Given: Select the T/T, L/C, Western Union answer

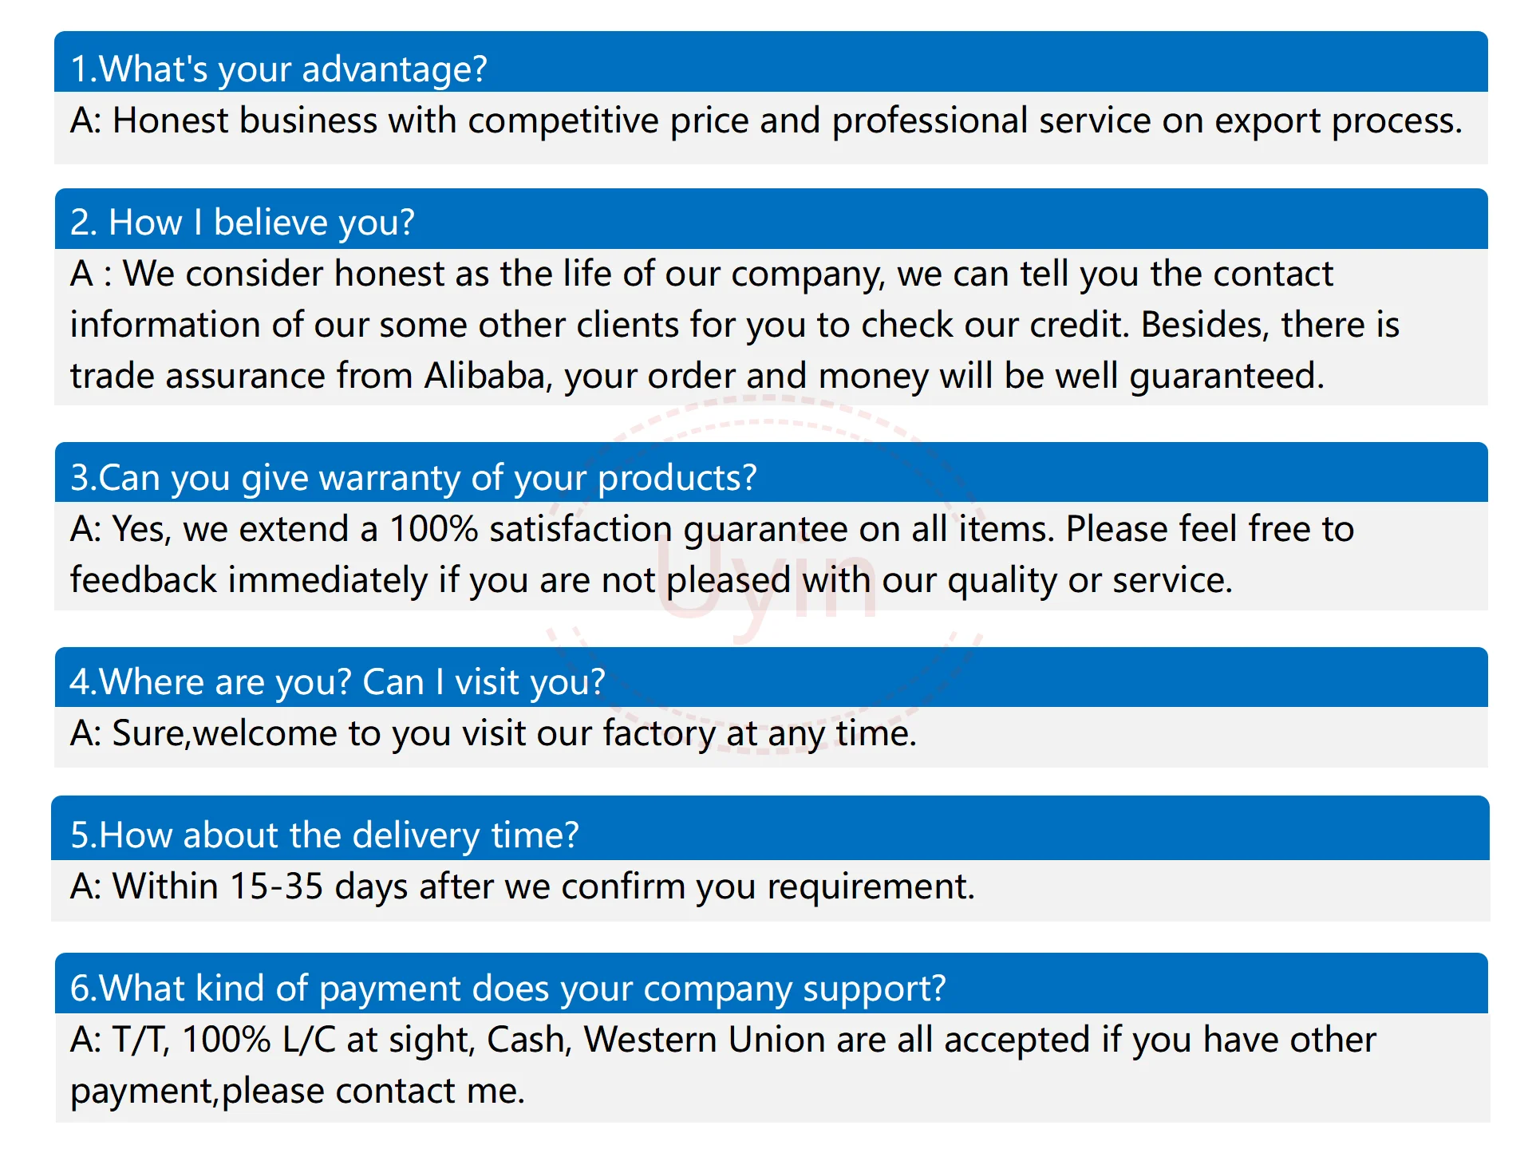Looking at the screenshot, I should 723,1065.
